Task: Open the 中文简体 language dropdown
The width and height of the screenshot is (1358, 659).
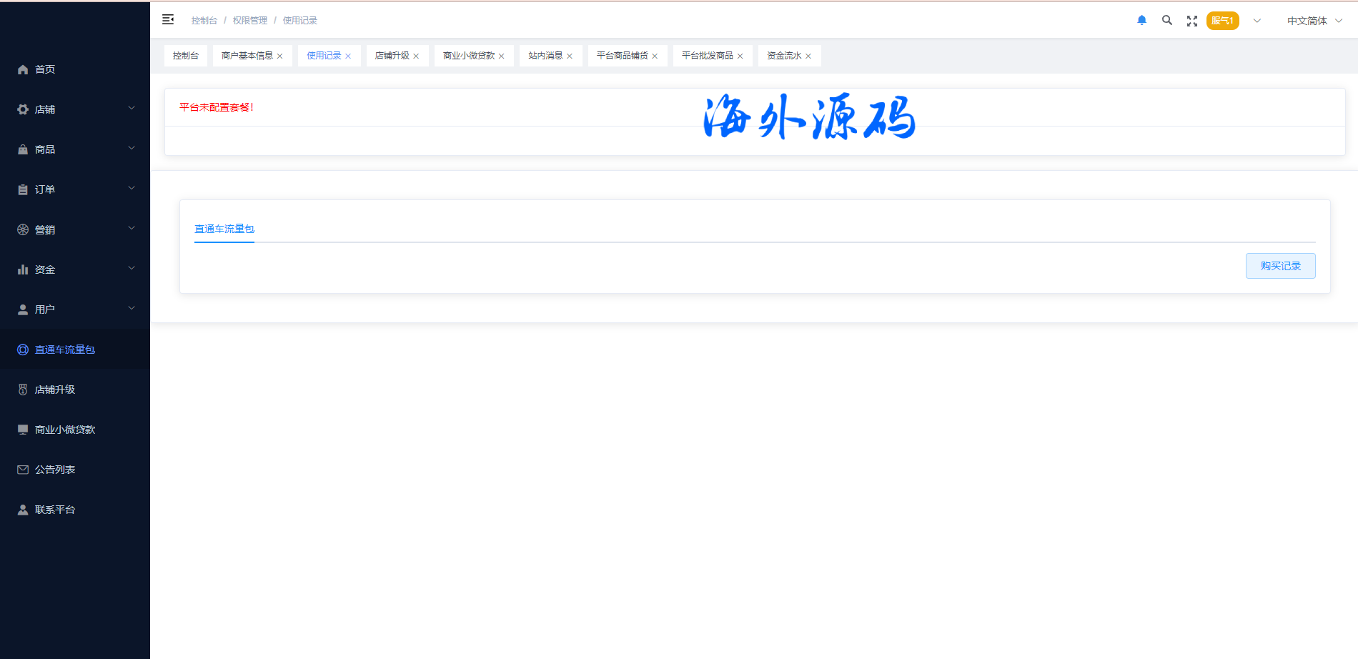Action: 1314,21
